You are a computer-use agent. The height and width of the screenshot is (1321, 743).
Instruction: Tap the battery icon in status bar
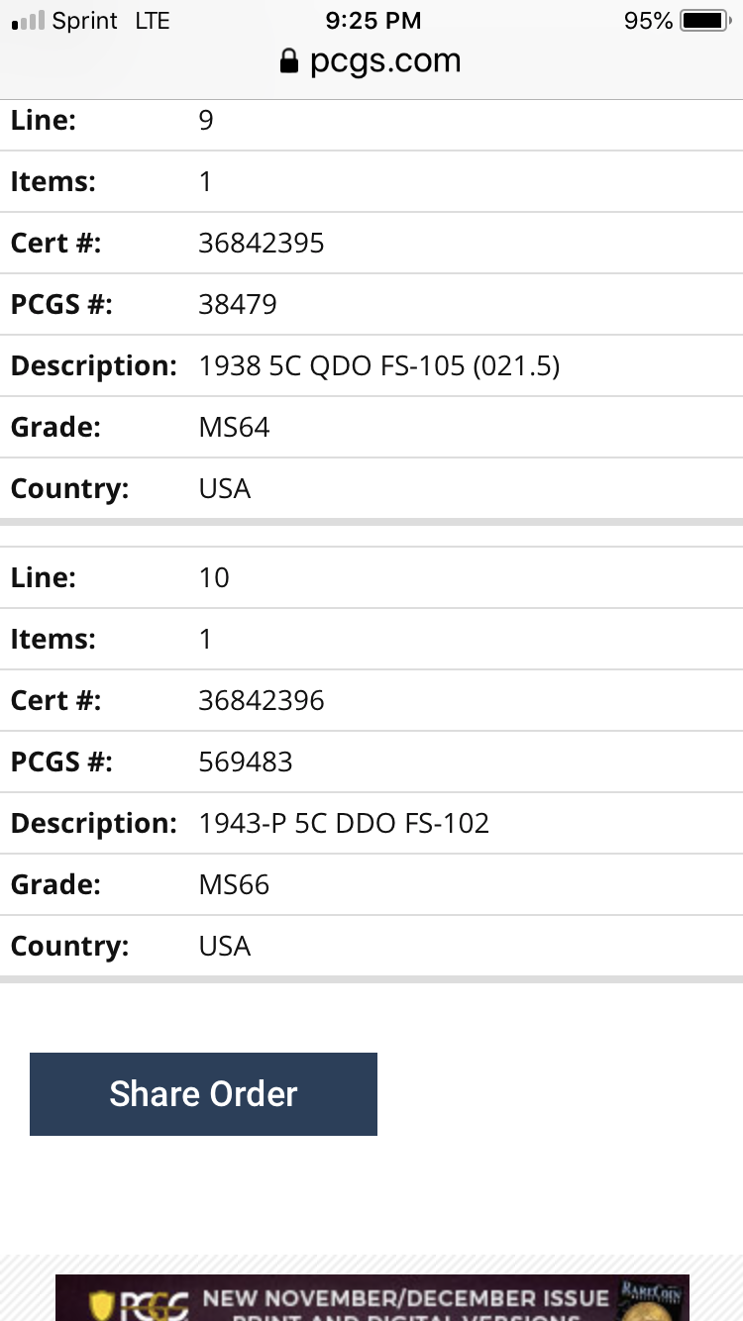pyautogui.click(x=706, y=20)
